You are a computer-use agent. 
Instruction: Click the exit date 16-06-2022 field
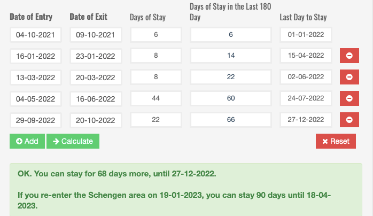pos(96,98)
